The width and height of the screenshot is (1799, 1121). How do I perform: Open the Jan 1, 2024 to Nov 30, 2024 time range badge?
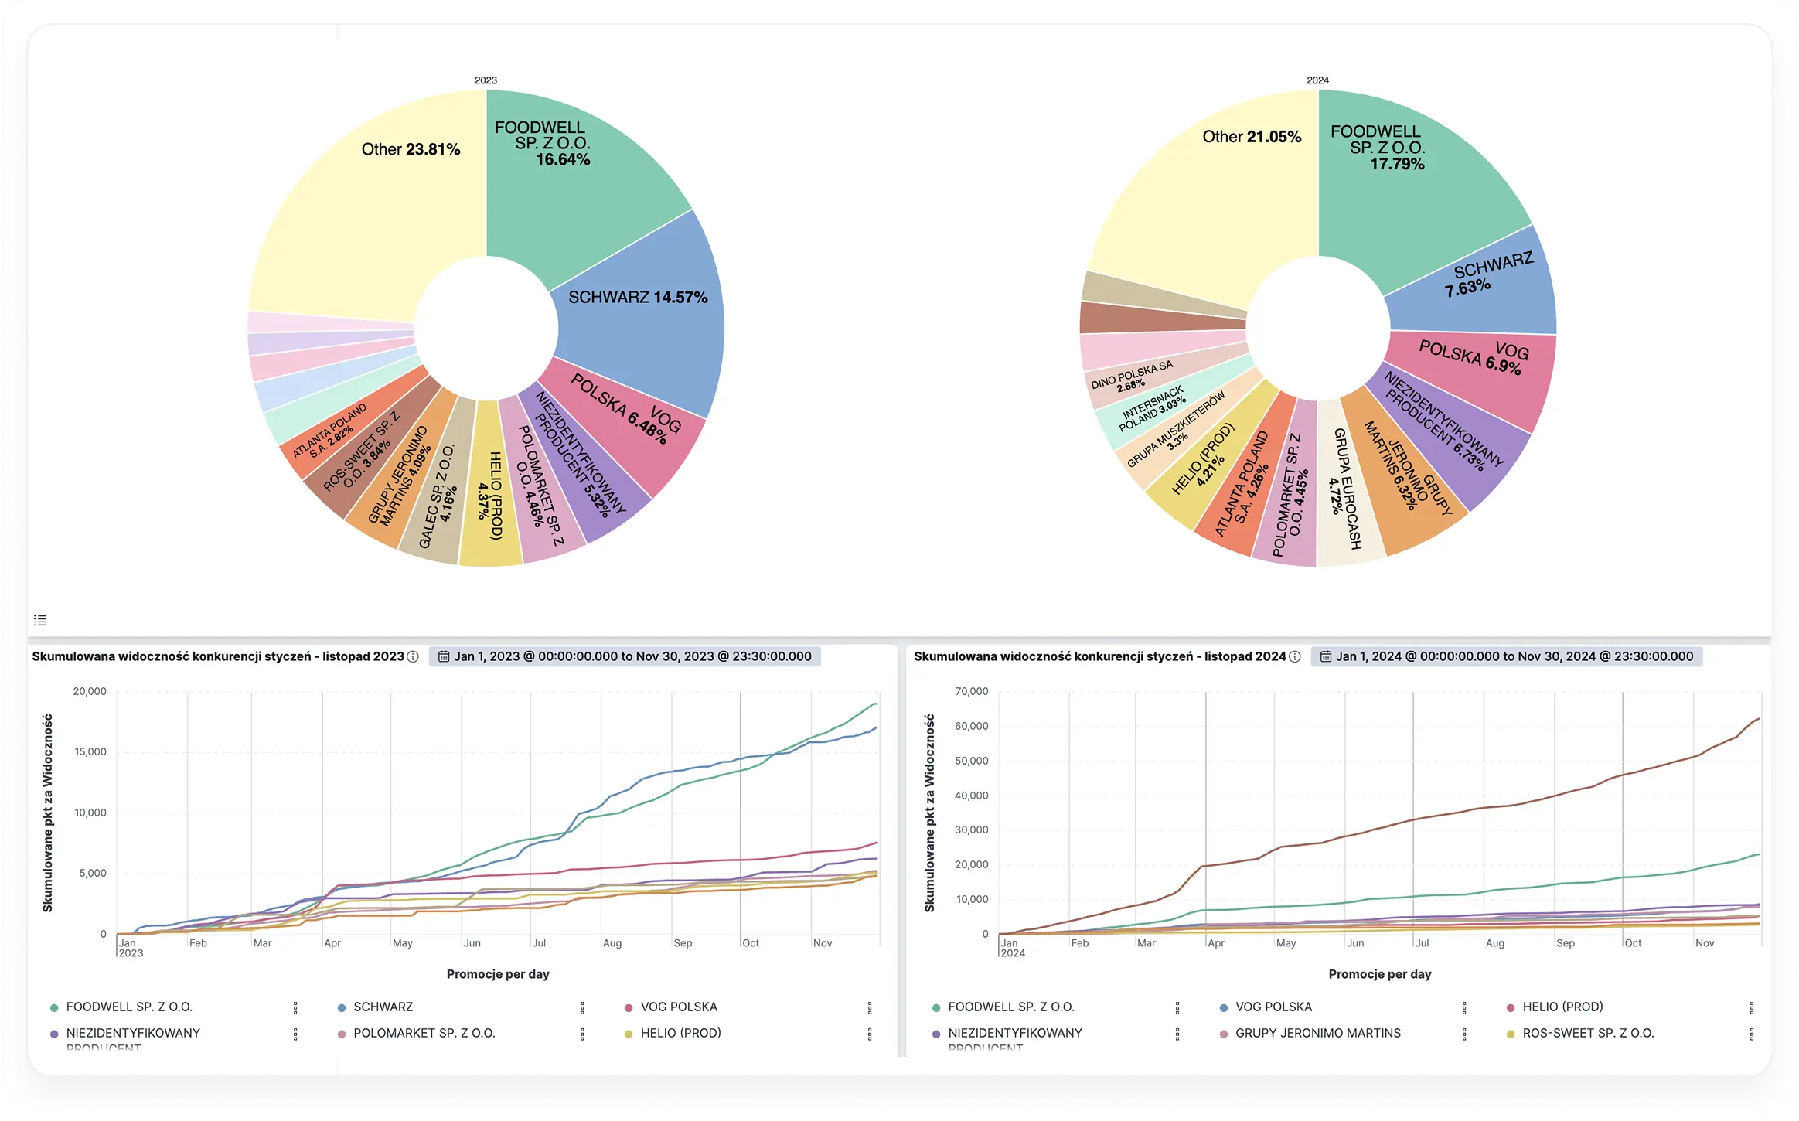click(x=1507, y=656)
